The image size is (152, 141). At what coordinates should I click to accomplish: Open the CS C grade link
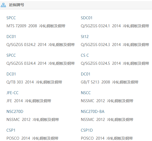[85, 55]
